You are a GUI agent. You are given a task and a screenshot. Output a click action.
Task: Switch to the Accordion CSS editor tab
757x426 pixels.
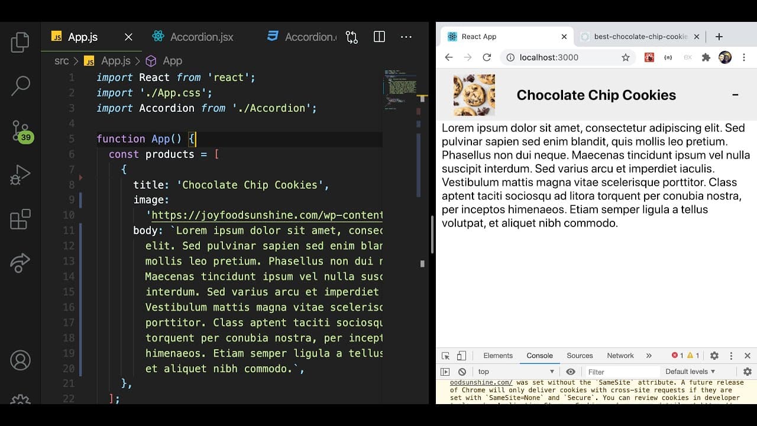coord(302,37)
